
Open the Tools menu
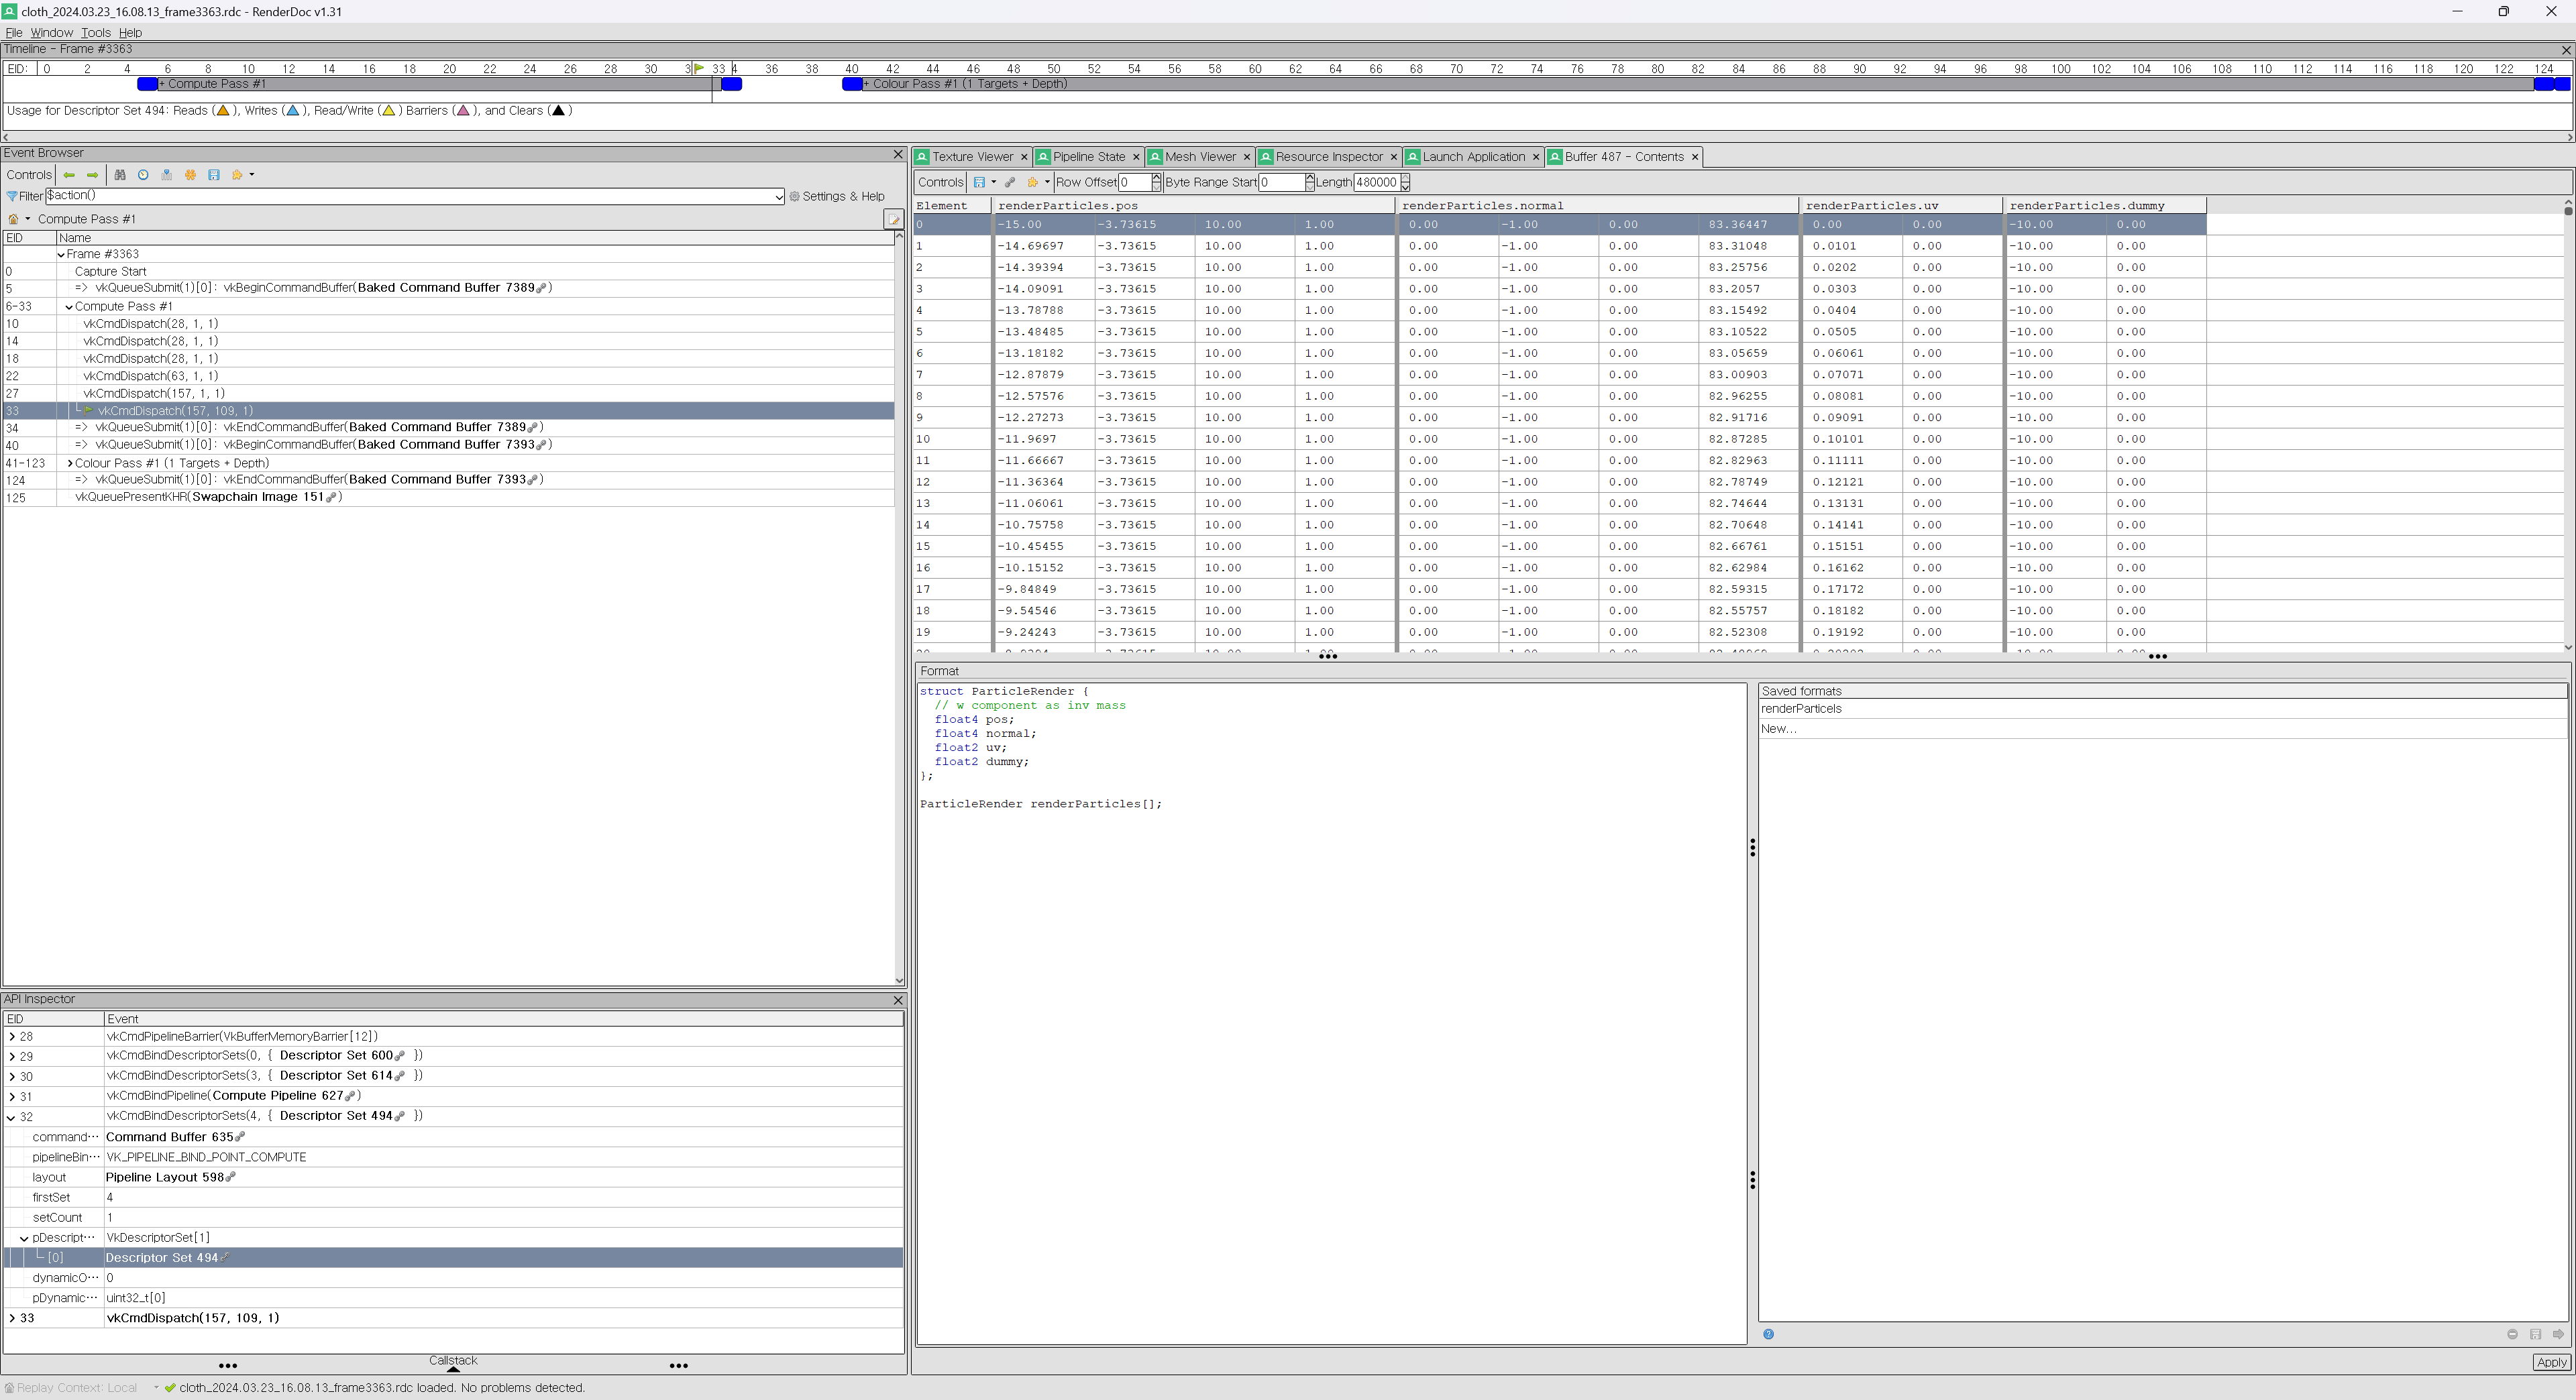pos(95,33)
